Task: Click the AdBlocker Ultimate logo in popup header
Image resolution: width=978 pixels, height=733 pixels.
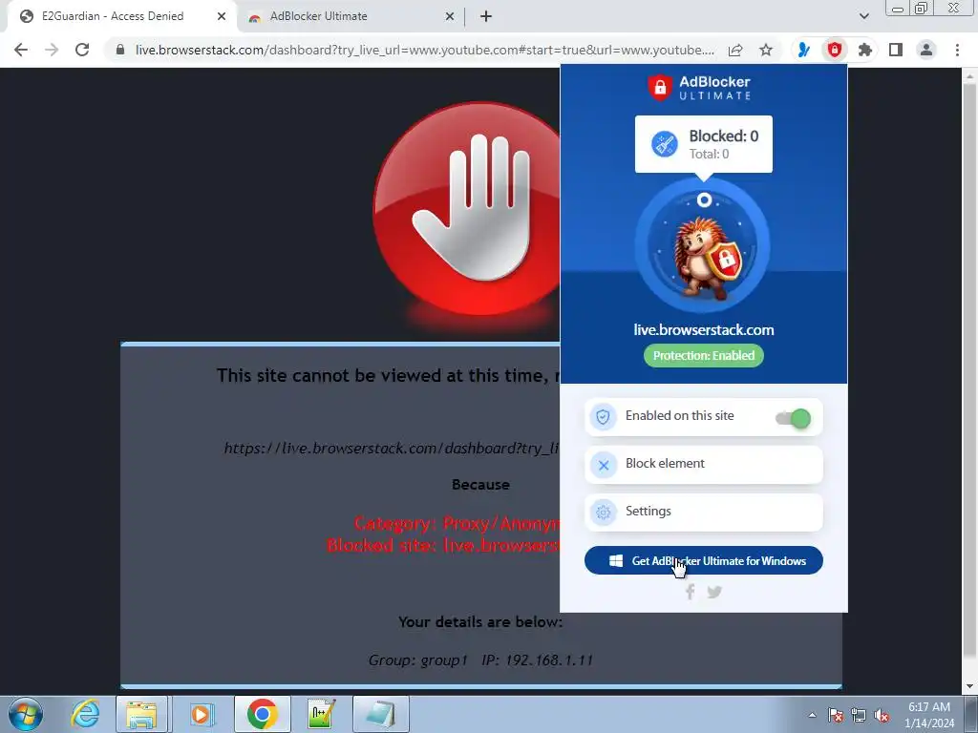Action: tap(698, 87)
